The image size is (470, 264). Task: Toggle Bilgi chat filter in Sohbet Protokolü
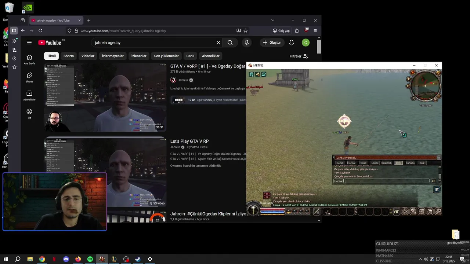(398, 163)
